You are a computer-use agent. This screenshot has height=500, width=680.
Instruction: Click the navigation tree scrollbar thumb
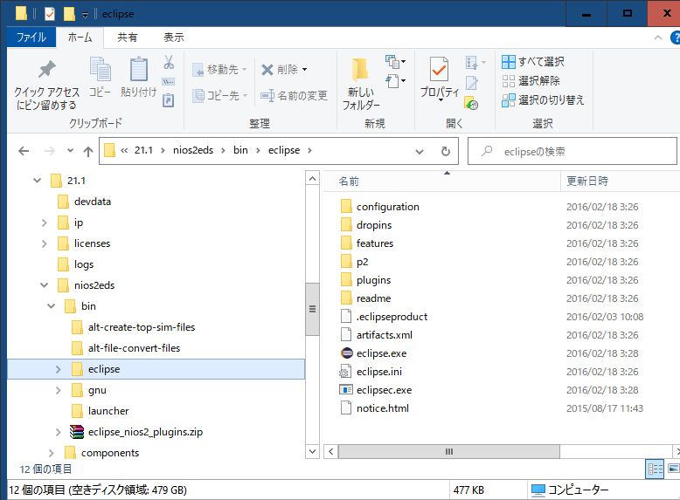[x=312, y=309]
